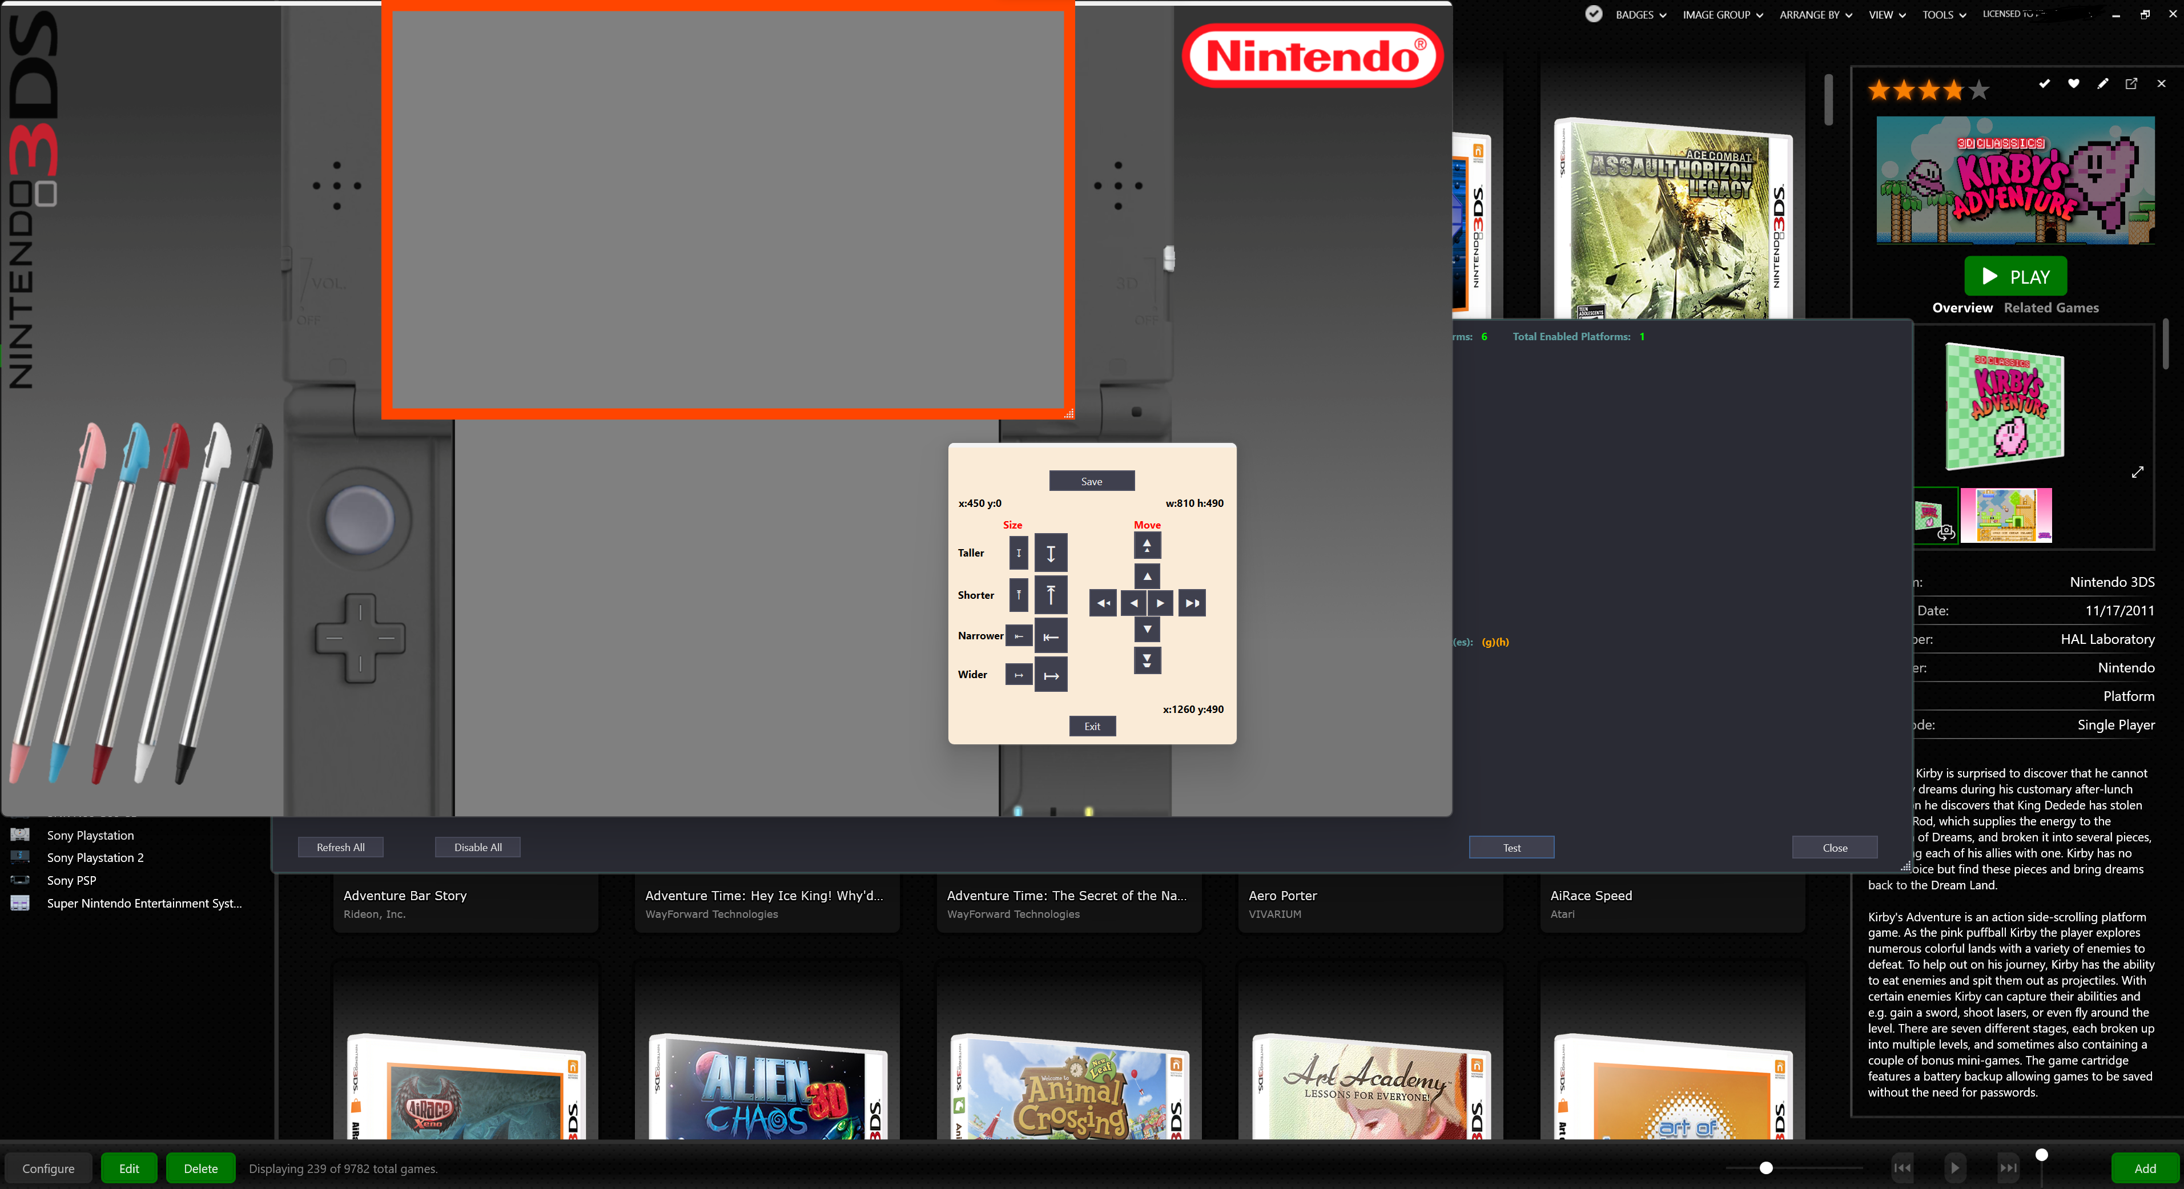Click the box size zoom slider handle
This screenshot has height=1189, width=2184.
click(1766, 1168)
